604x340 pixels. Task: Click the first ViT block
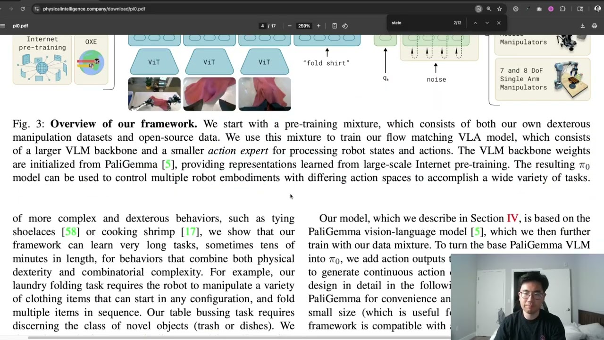(154, 62)
